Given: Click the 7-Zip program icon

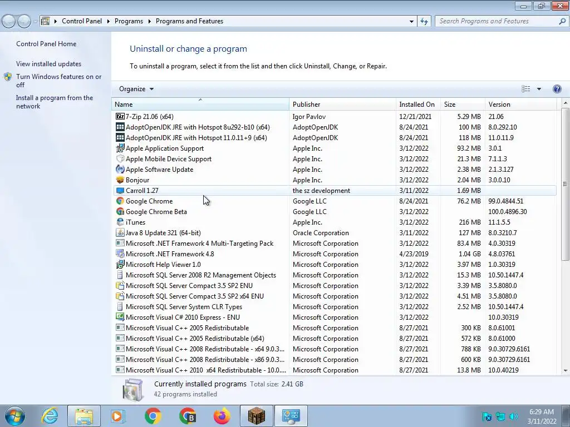Looking at the screenshot, I should coord(120,117).
